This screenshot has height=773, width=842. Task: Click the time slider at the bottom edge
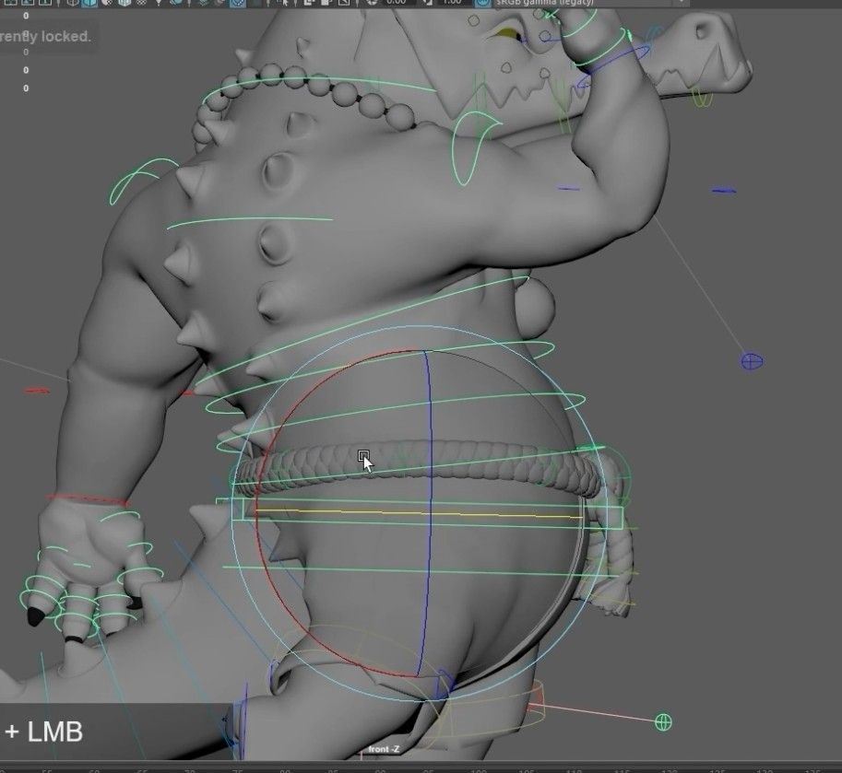pyautogui.click(x=421, y=768)
